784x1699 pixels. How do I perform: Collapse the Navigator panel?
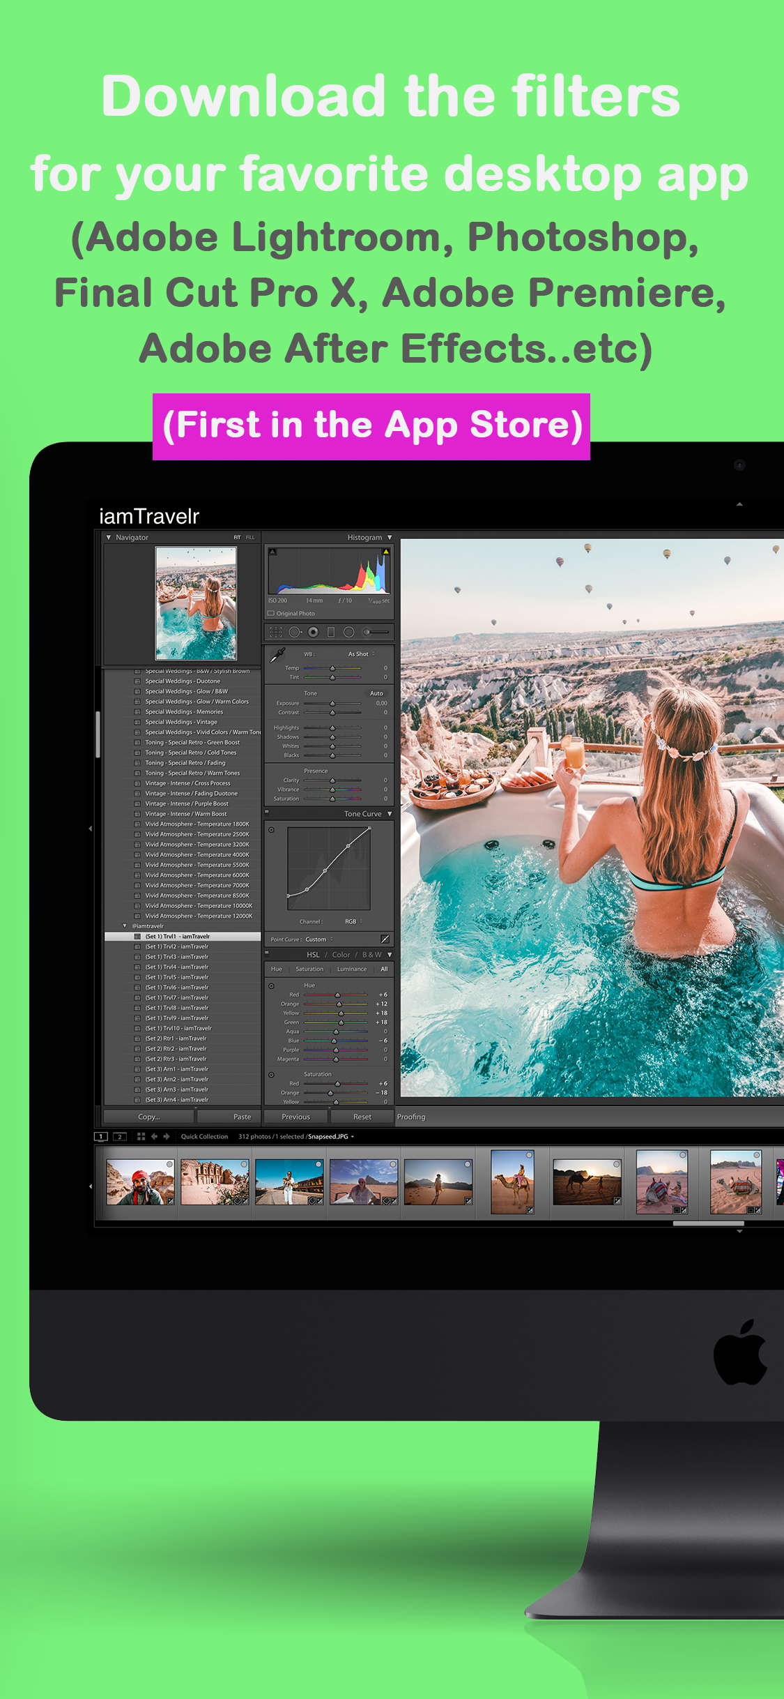point(109,537)
